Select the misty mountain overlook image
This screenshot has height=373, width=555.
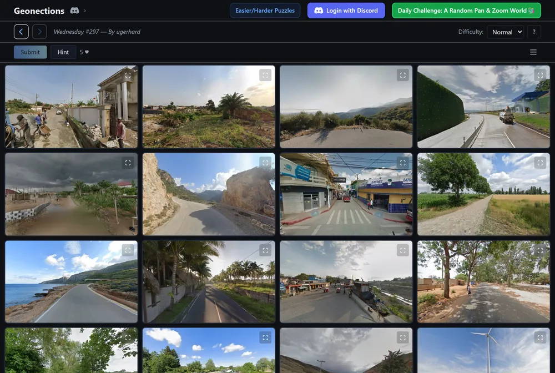click(x=346, y=107)
